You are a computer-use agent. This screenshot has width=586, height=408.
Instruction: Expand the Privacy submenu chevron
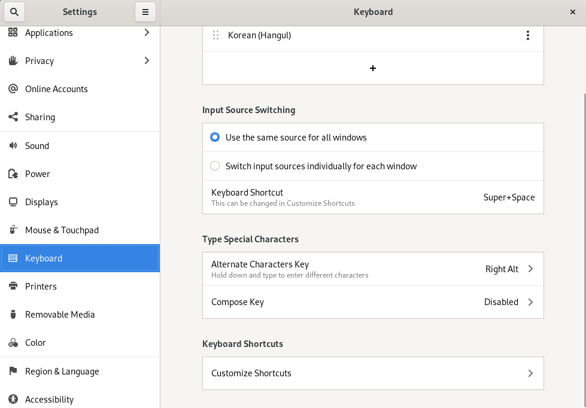point(147,60)
